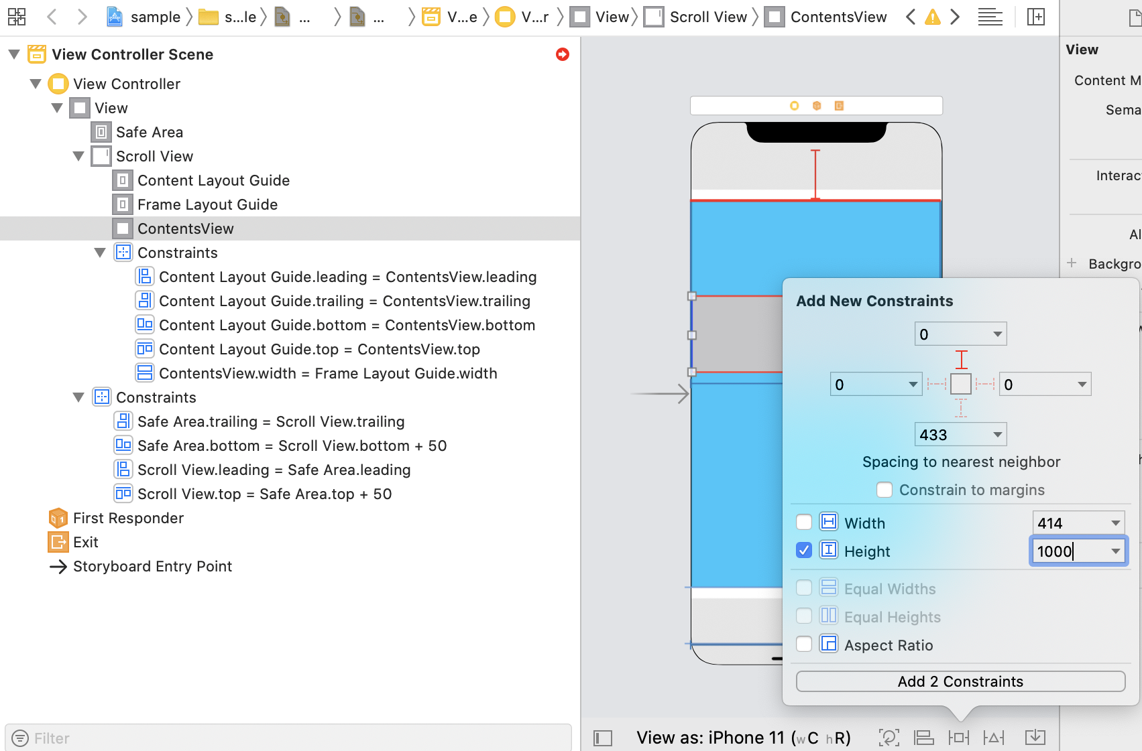Screen dimensions: 1142x751
Task: Select Scroll View.leading constraint
Action: click(263, 470)
